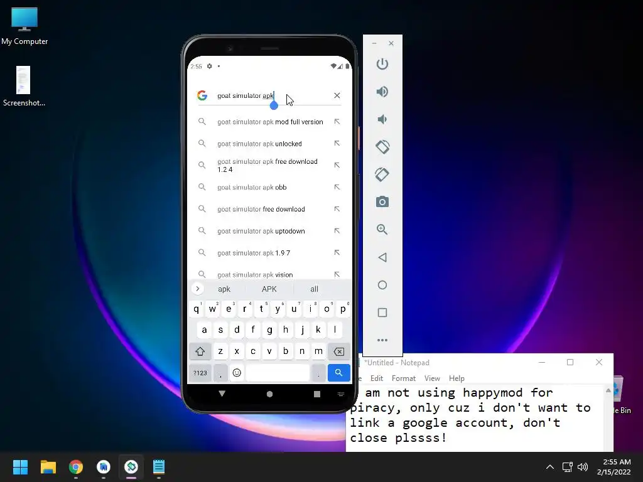The height and width of the screenshot is (482, 643).
Task: Open Notepad Edit menu
Action: click(377, 378)
